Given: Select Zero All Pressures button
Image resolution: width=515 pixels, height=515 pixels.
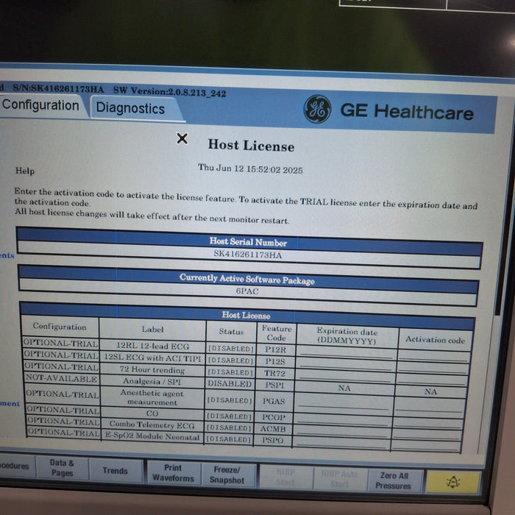Looking at the screenshot, I should pos(393,480).
